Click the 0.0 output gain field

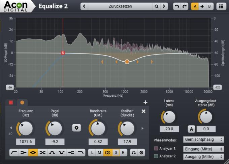pyautogui.click(x=206, y=129)
